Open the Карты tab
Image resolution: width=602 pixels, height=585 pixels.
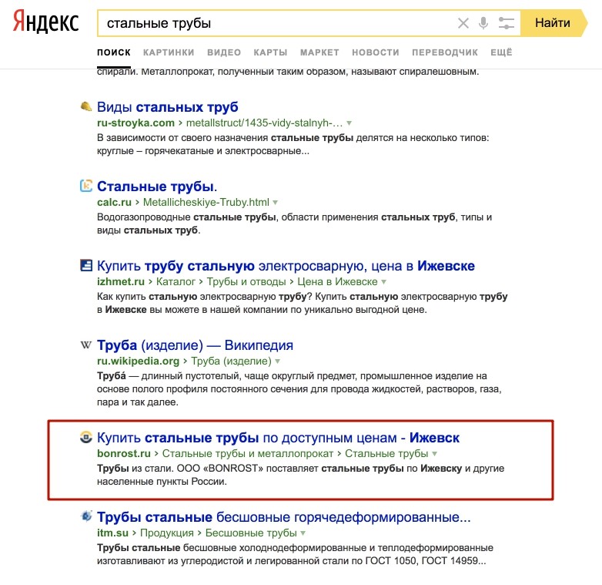[270, 52]
